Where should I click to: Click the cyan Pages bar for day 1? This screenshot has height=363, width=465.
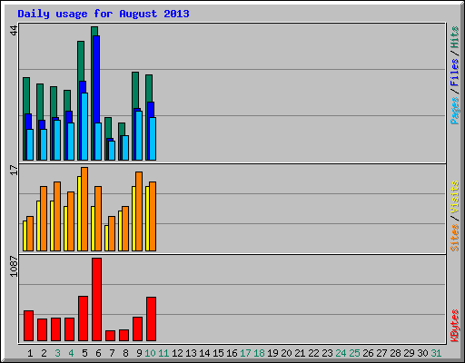pos(30,144)
